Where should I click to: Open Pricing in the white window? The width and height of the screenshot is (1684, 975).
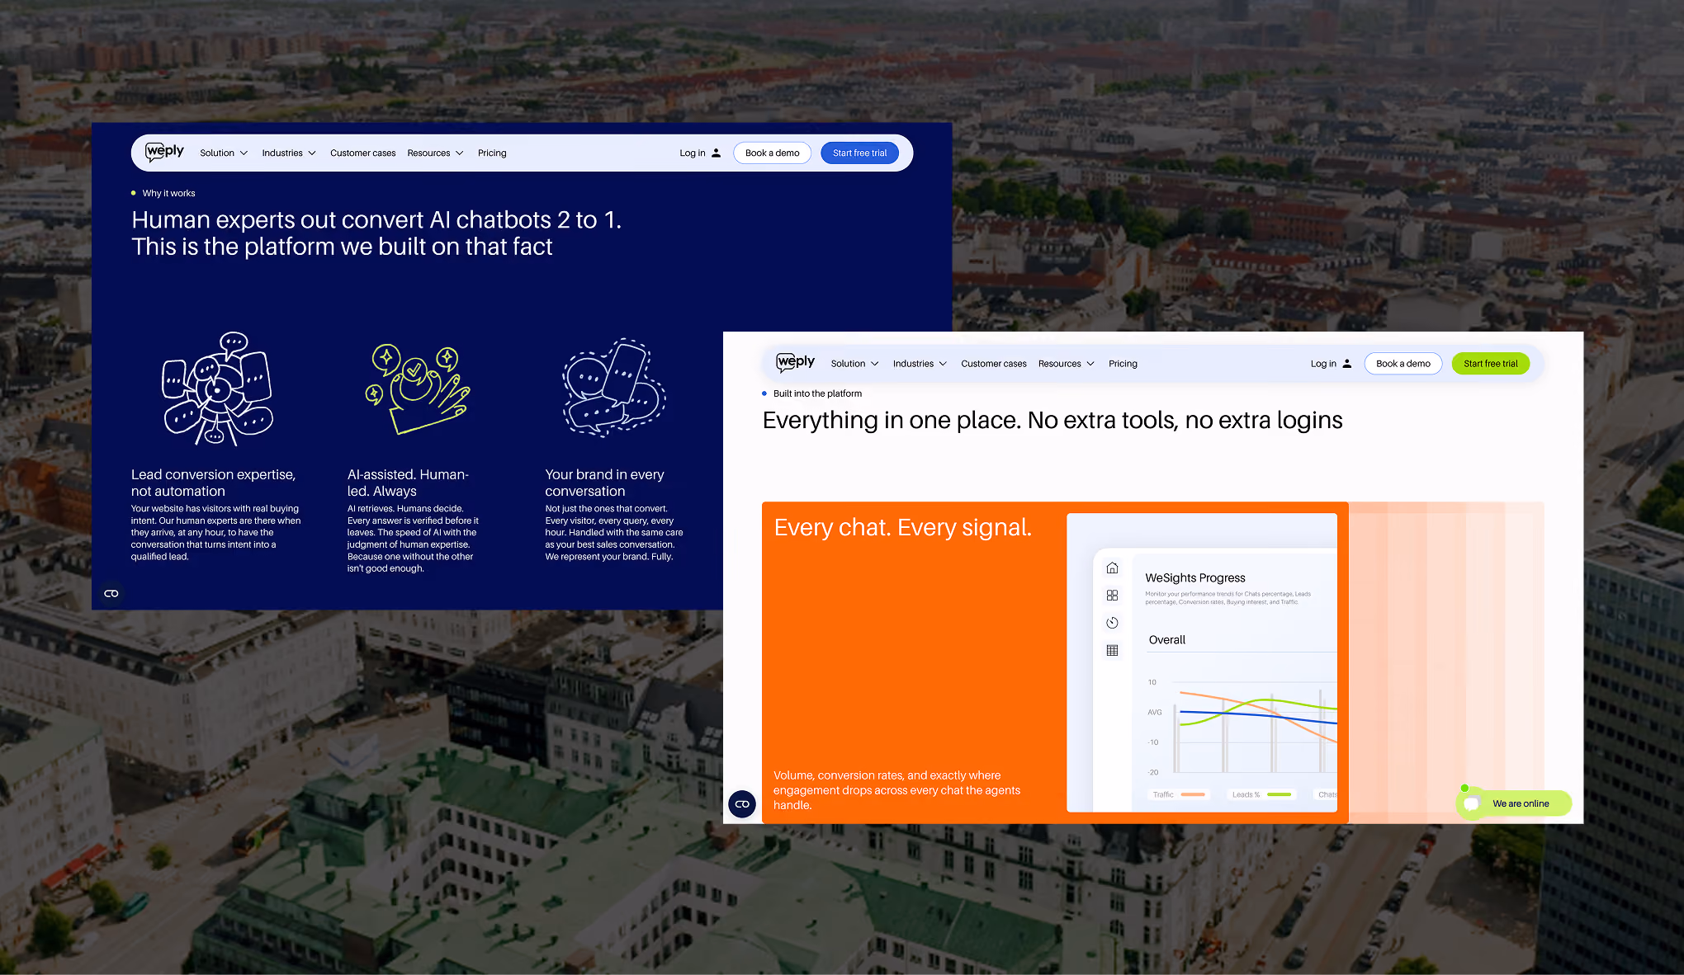point(1123,364)
